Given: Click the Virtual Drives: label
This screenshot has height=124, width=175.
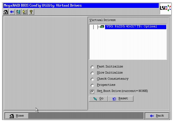Looking at the screenshot, I should pos(103,20).
